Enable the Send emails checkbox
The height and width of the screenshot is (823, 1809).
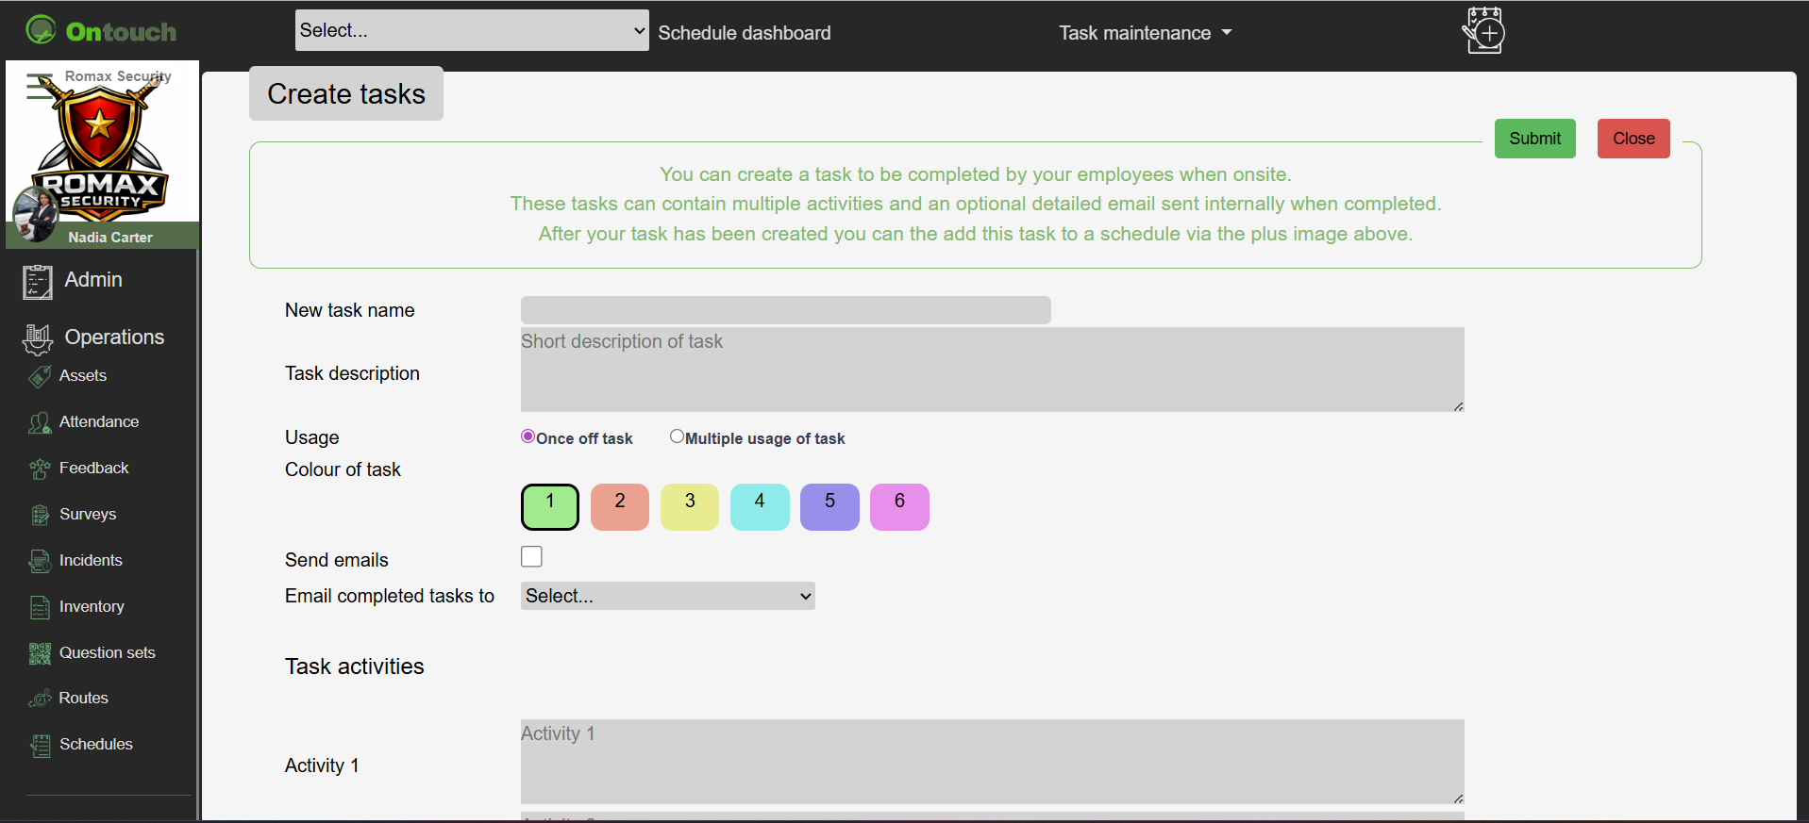(532, 557)
